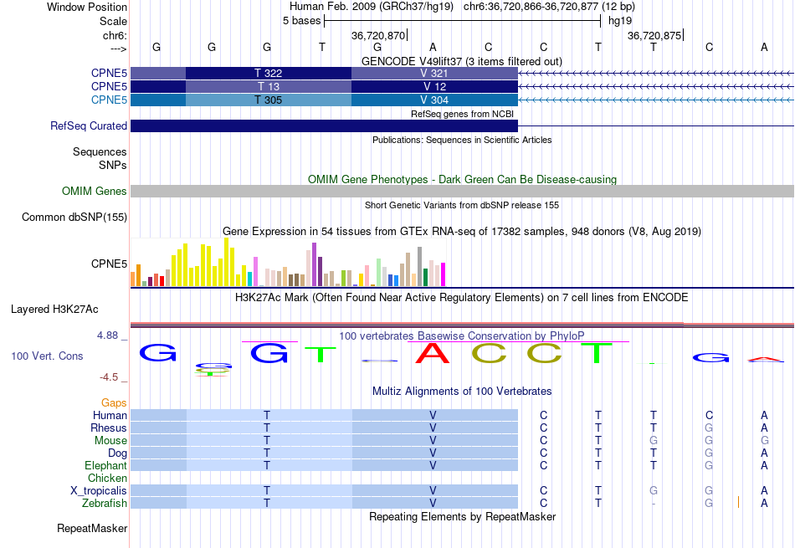
Task: Click the Elephant alignment row label
Action: click(105, 465)
